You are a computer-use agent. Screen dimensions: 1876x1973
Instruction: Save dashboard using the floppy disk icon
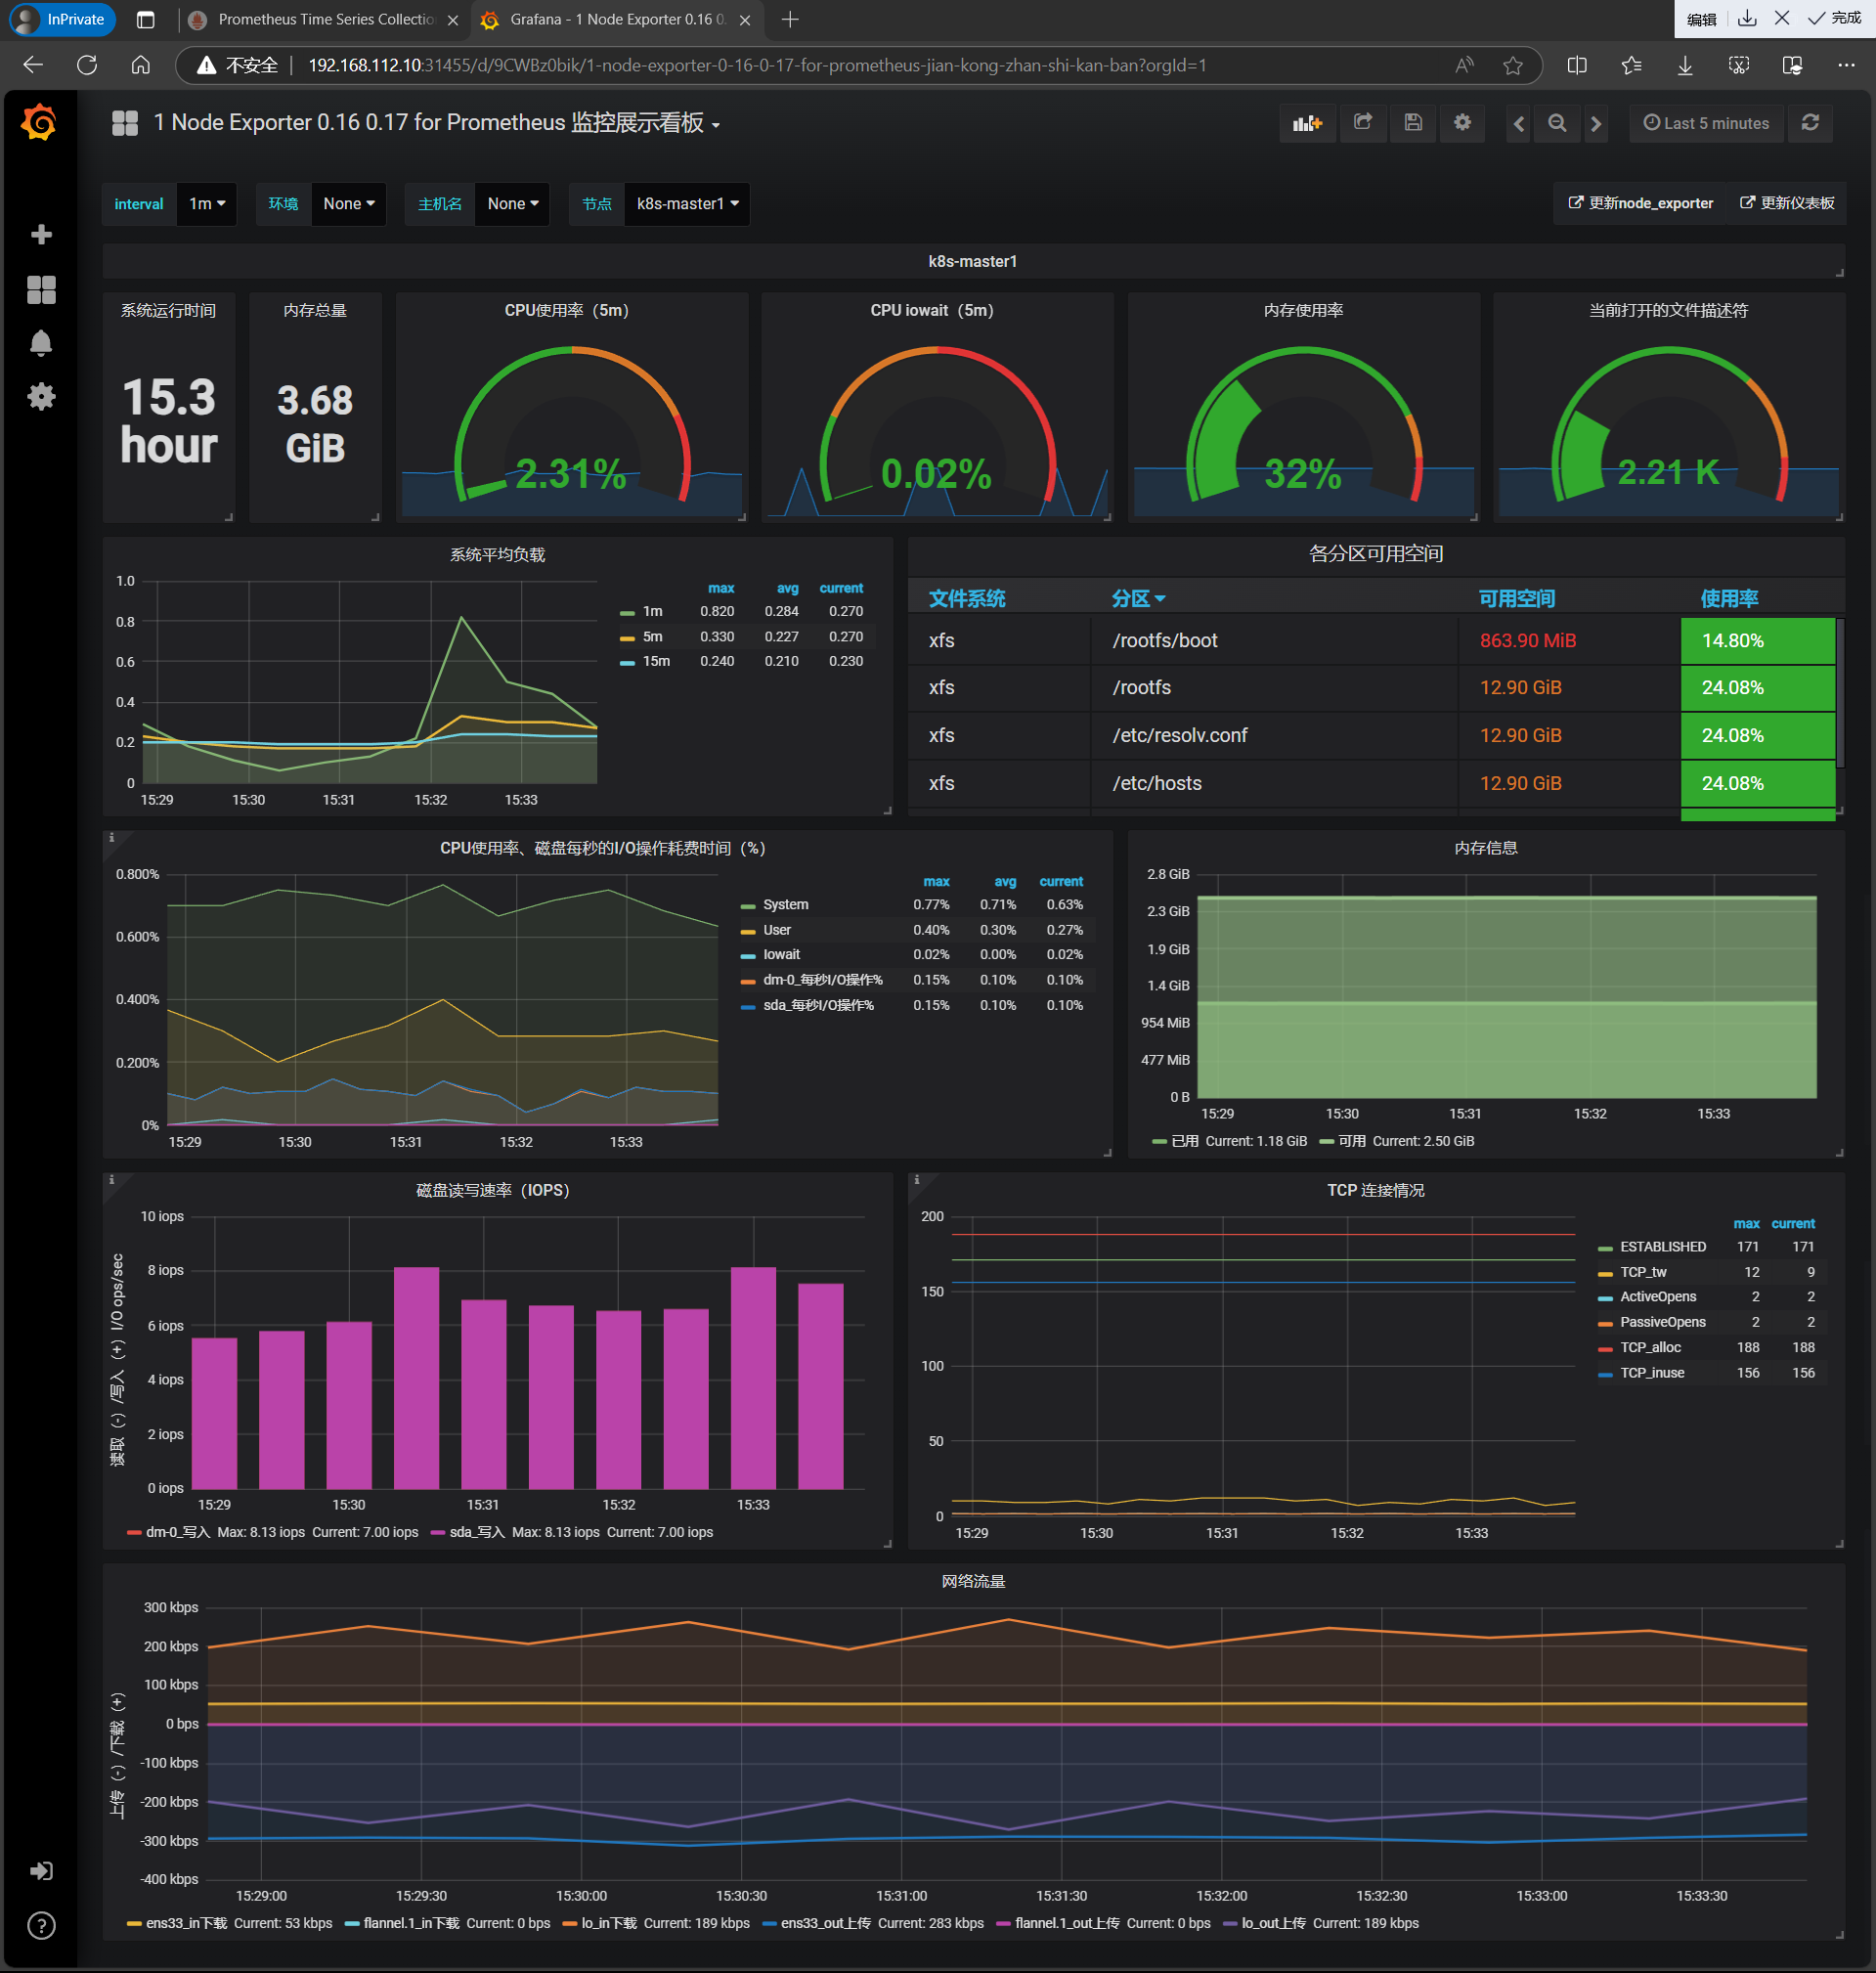coord(1412,123)
